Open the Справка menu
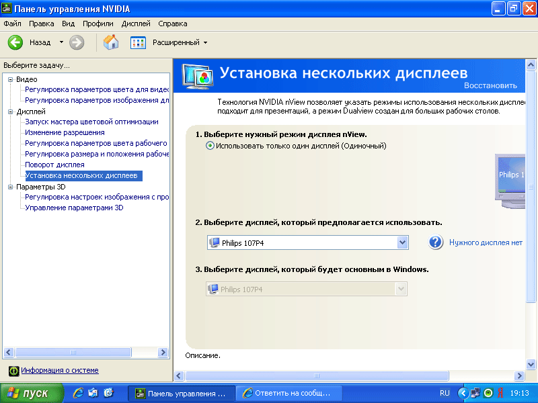 click(173, 24)
